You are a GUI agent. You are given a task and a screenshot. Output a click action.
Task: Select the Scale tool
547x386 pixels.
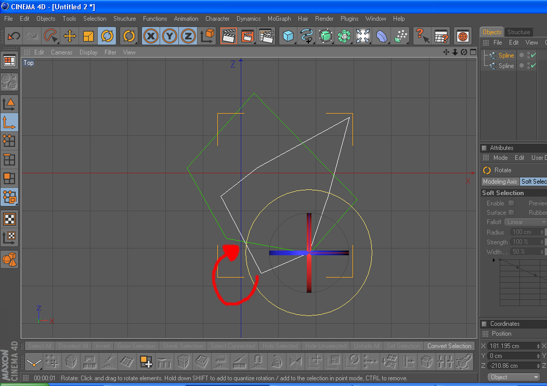coord(88,36)
